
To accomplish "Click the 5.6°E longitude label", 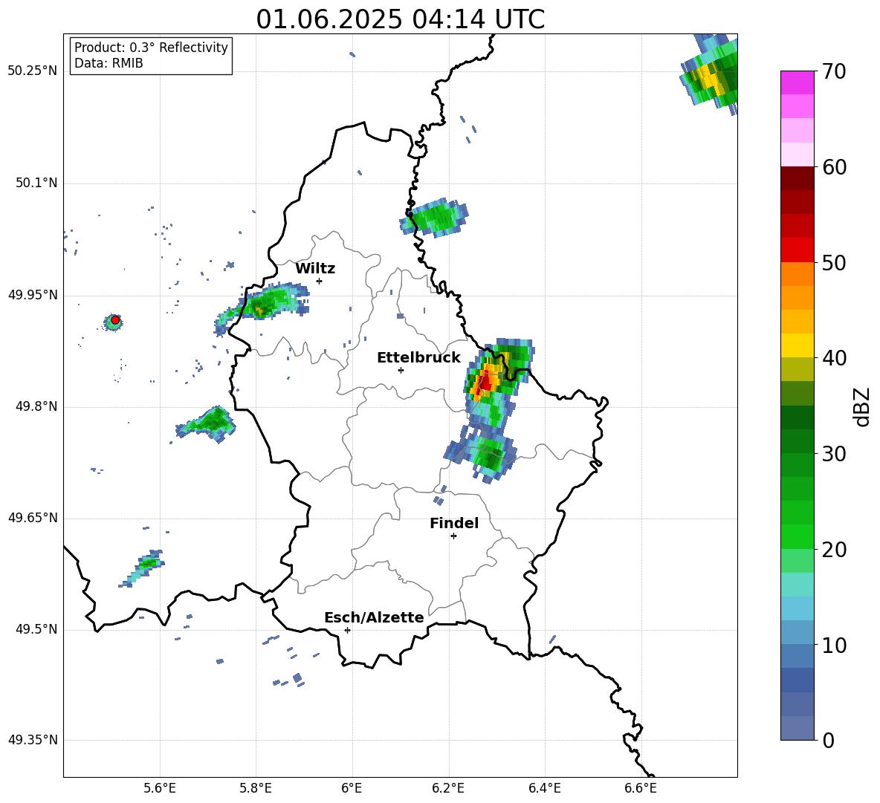I will coord(160,788).
